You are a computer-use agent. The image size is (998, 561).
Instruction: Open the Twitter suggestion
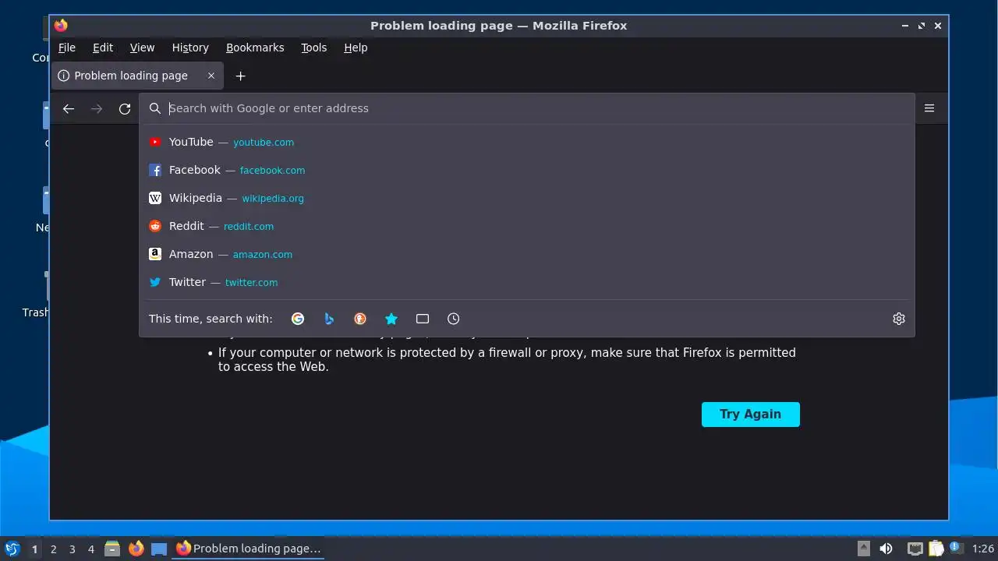(526, 282)
